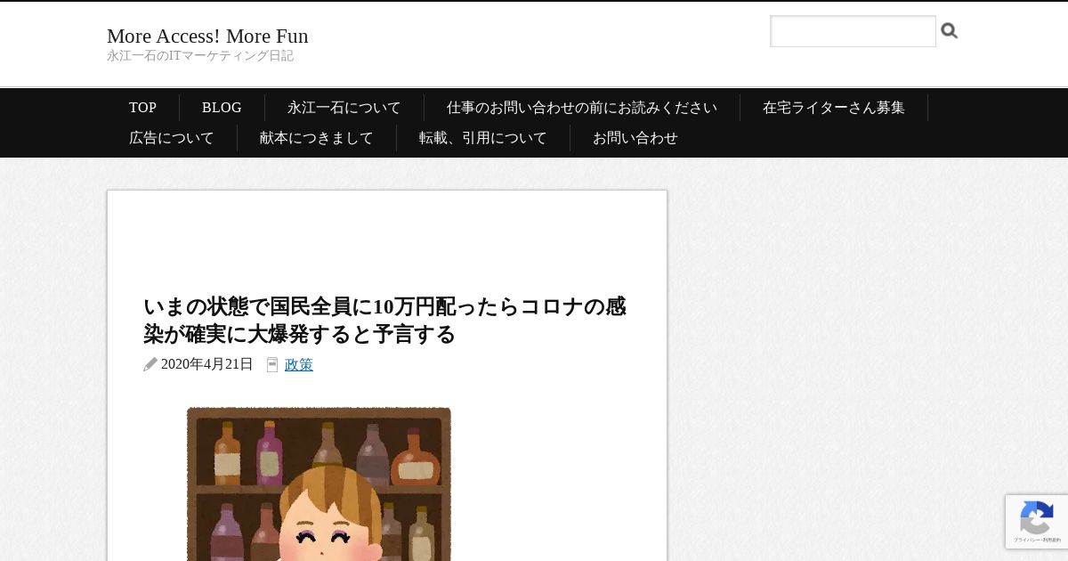The image size is (1068, 561).
Task: Click the article headline about 10万円
Action: point(385,321)
